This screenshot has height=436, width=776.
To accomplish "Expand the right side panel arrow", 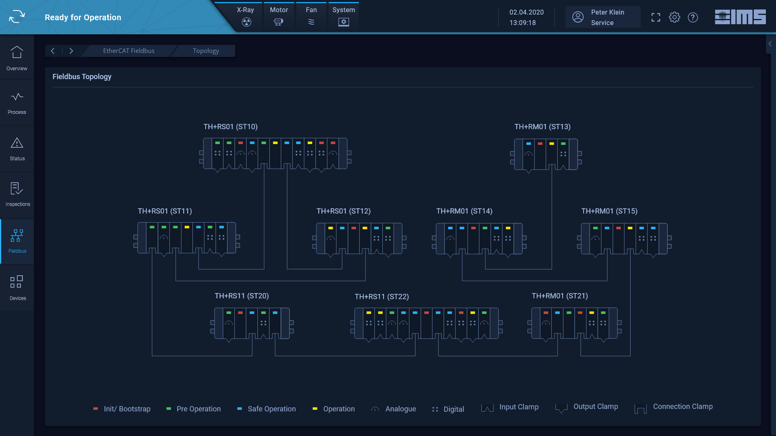I will click(770, 44).
